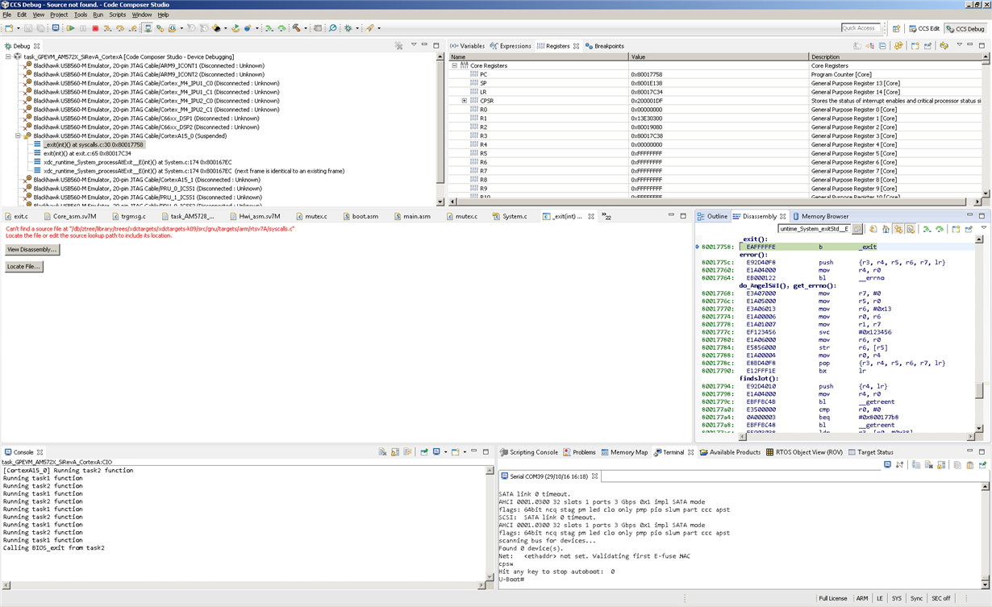
Task: Click the Debug view vertical scrollbar
Action: [440, 129]
